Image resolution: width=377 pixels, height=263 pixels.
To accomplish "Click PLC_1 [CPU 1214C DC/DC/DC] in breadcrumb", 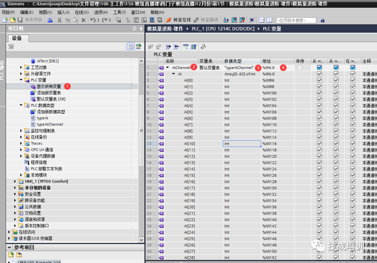I will coord(223,29).
